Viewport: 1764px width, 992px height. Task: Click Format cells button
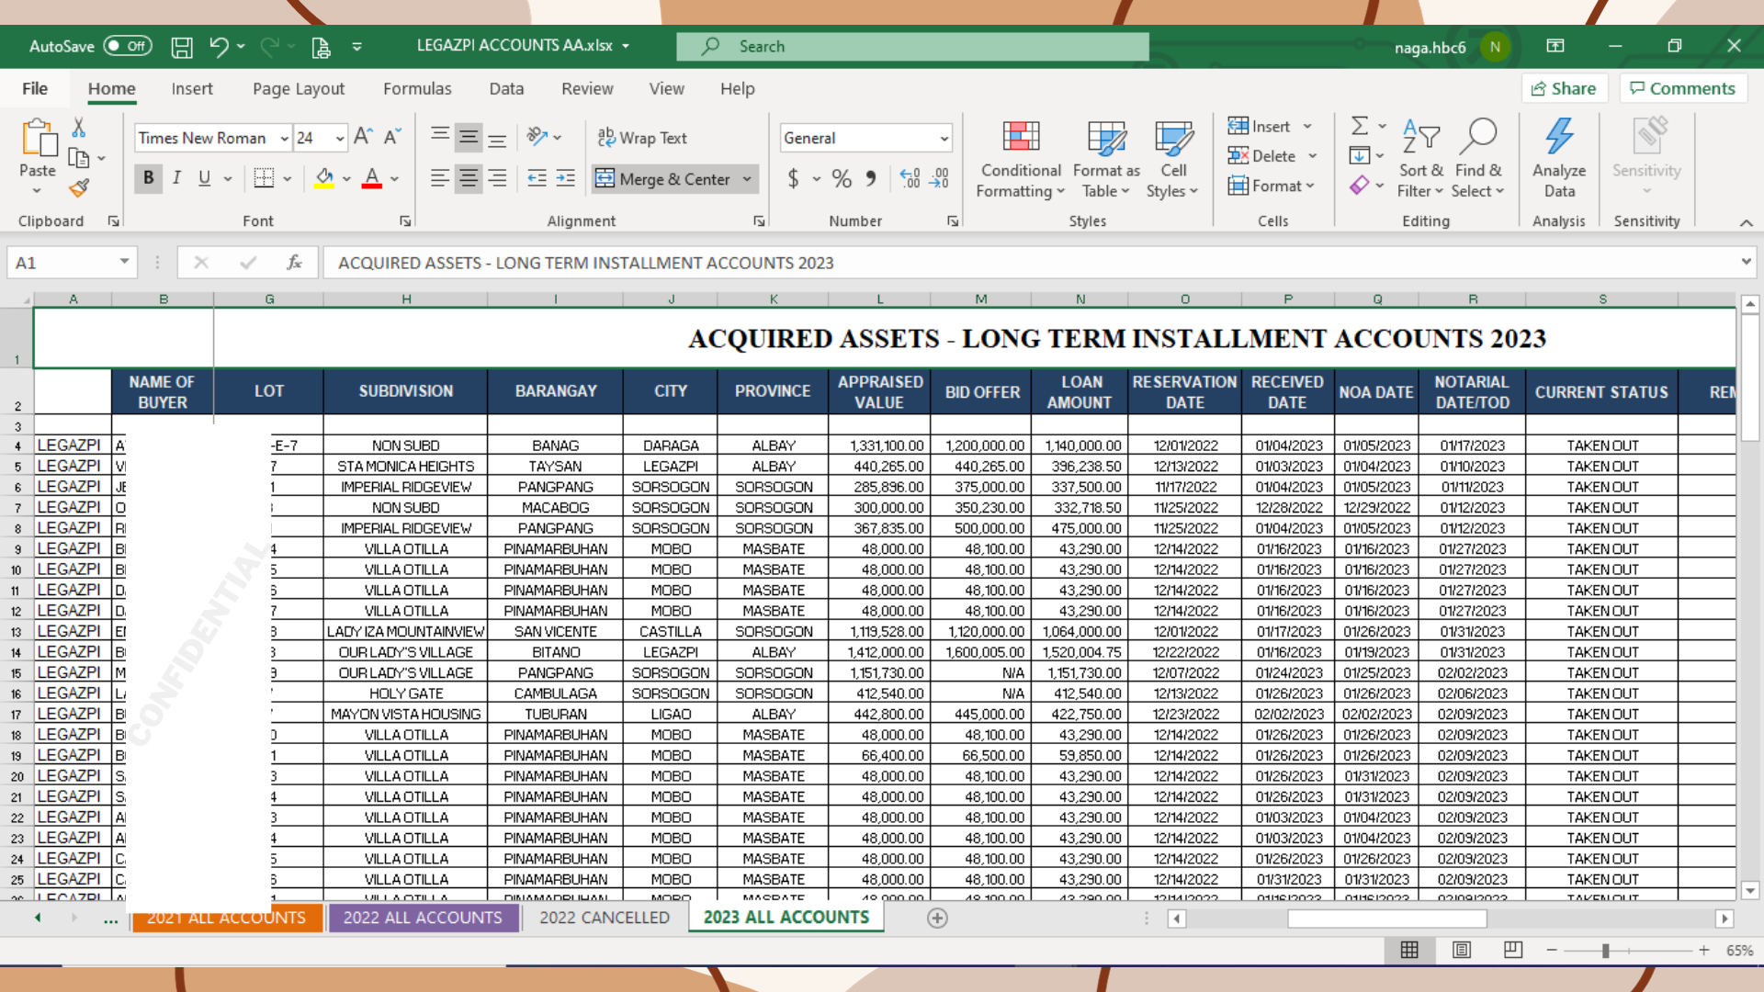1265,186
